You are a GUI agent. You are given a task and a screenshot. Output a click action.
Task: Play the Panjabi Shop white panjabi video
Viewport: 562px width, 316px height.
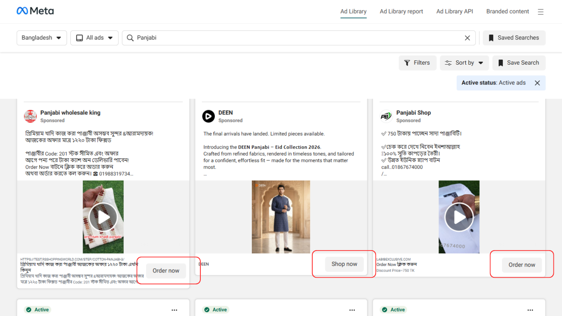(459, 217)
